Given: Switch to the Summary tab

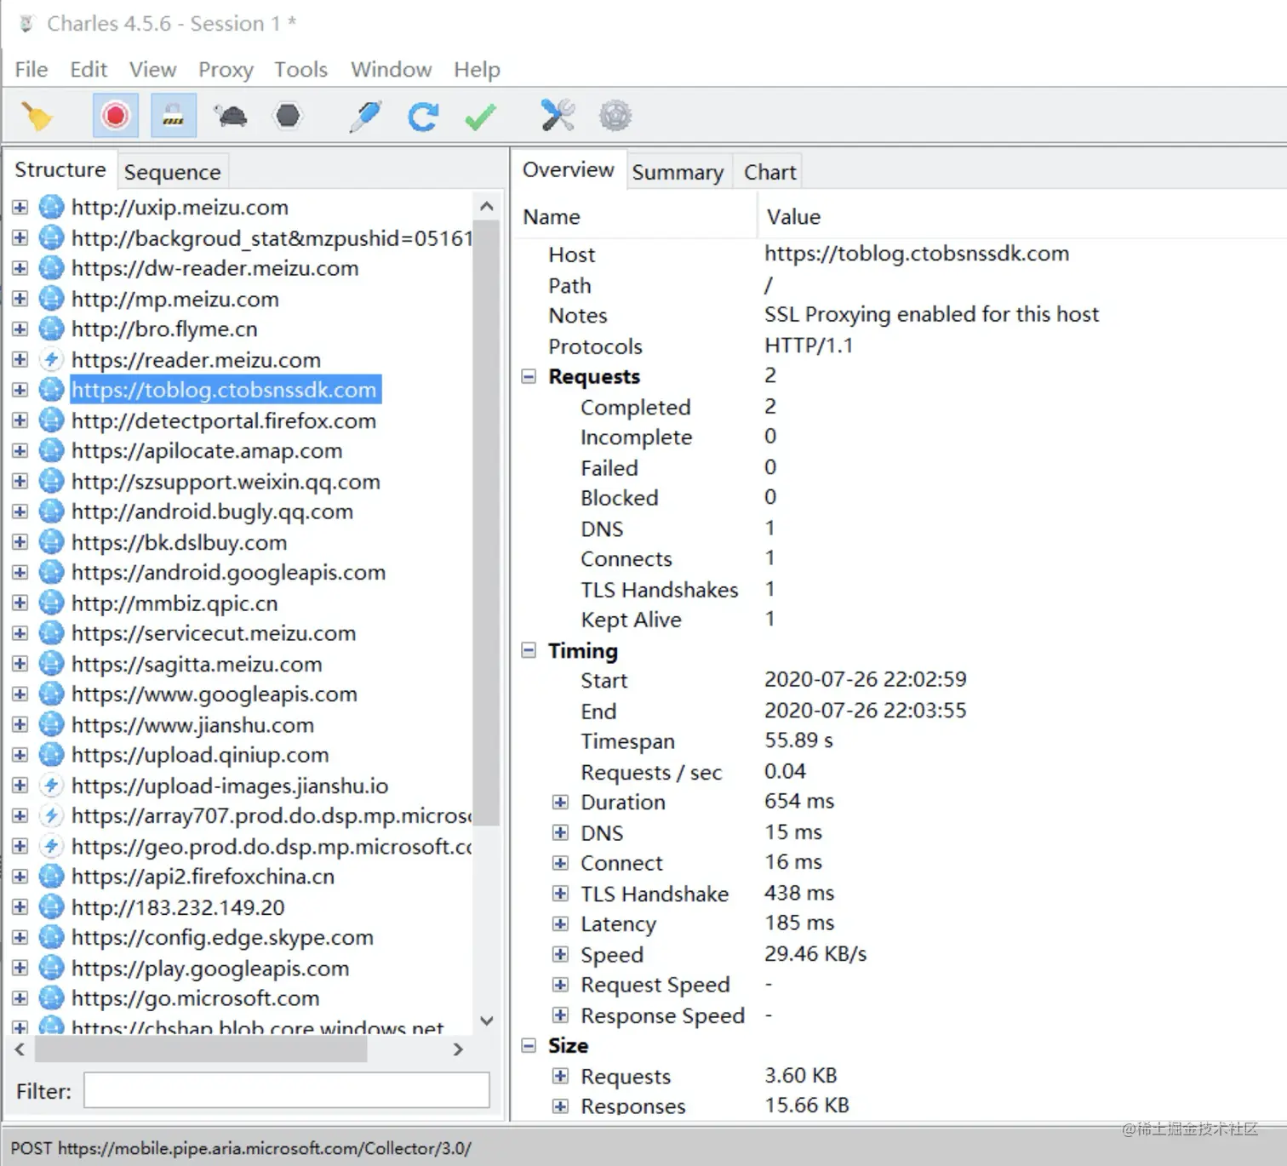Looking at the screenshot, I should point(678,172).
